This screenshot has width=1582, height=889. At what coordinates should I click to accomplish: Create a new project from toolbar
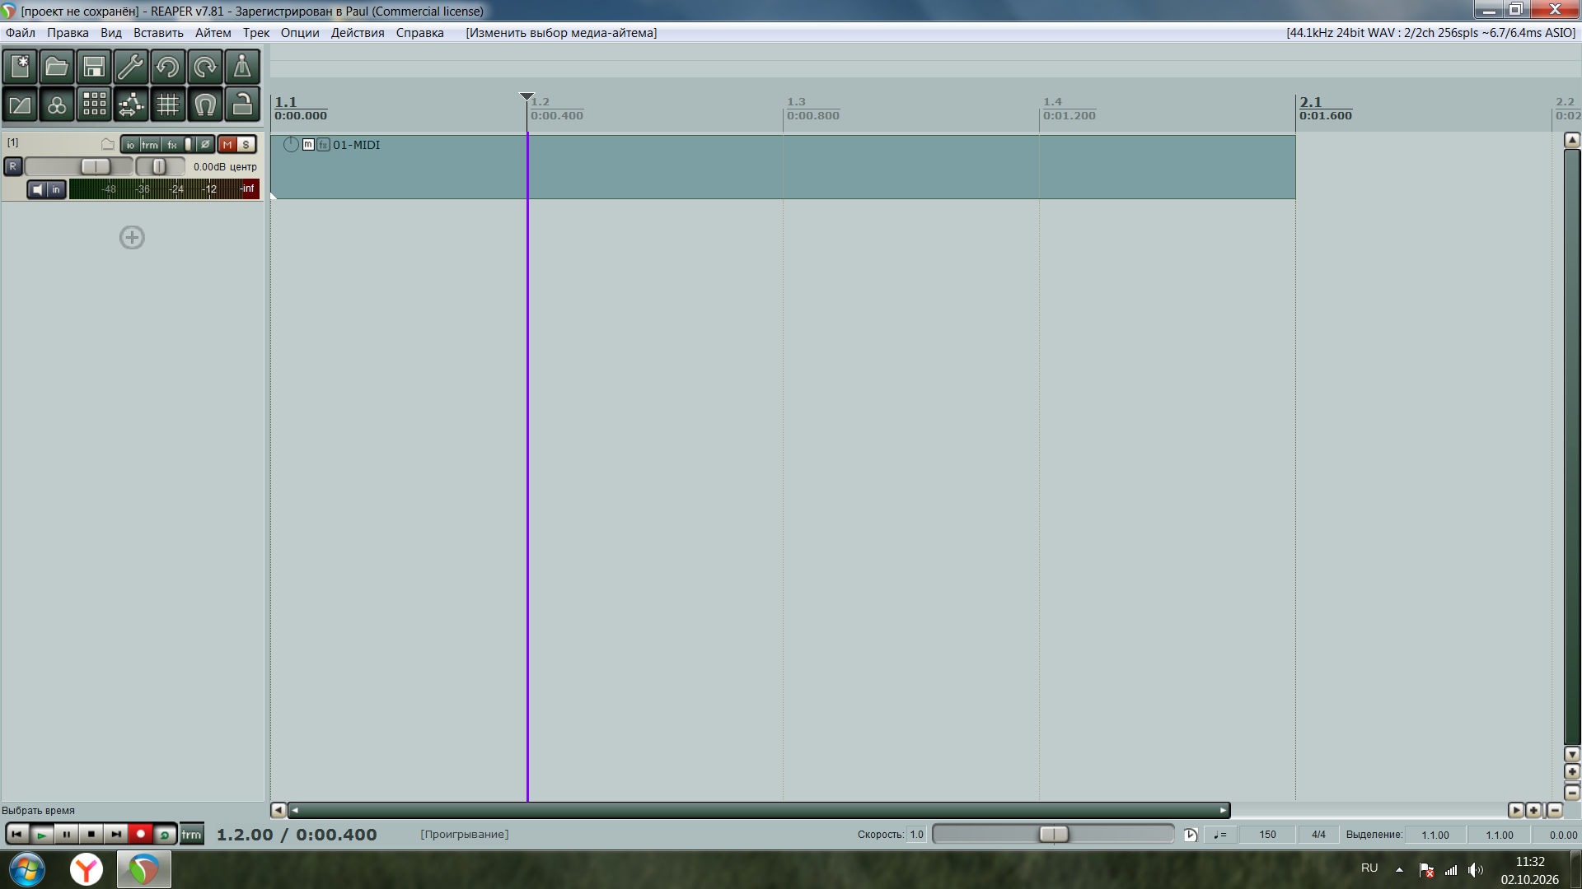(20, 67)
